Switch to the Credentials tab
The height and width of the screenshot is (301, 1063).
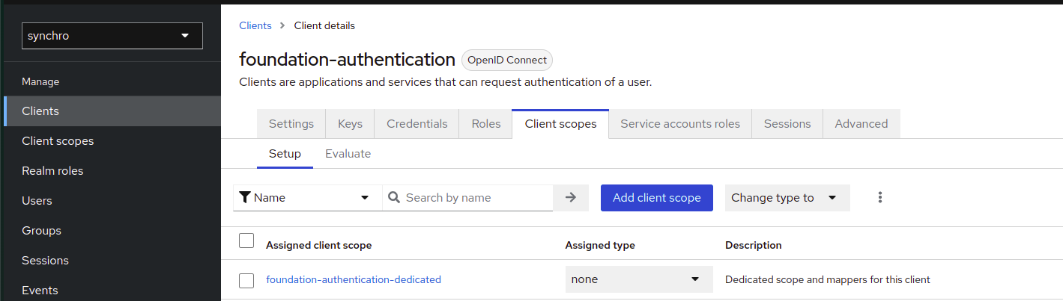[x=417, y=124]
